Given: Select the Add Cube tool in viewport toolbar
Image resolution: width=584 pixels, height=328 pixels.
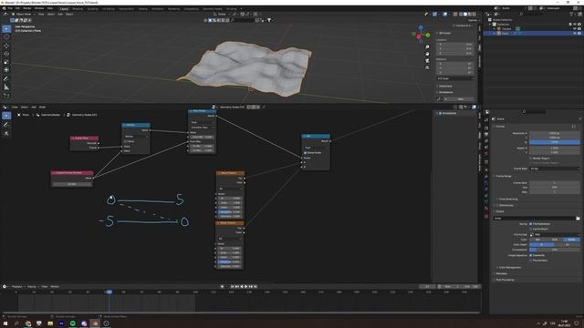Looking at the screenshot, I should 6,96.
